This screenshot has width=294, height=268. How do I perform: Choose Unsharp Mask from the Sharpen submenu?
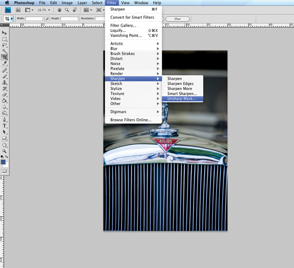(x=183, y=99)
